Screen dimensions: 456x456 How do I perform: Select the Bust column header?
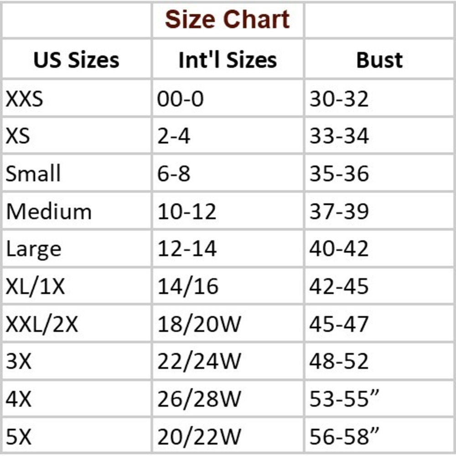(x=379, y=60)
